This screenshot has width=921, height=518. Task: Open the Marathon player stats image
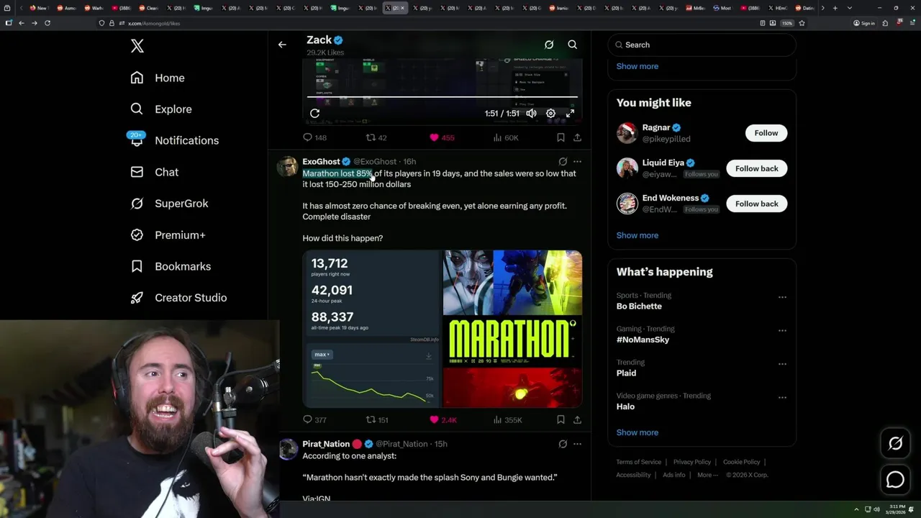coord(371,329)
